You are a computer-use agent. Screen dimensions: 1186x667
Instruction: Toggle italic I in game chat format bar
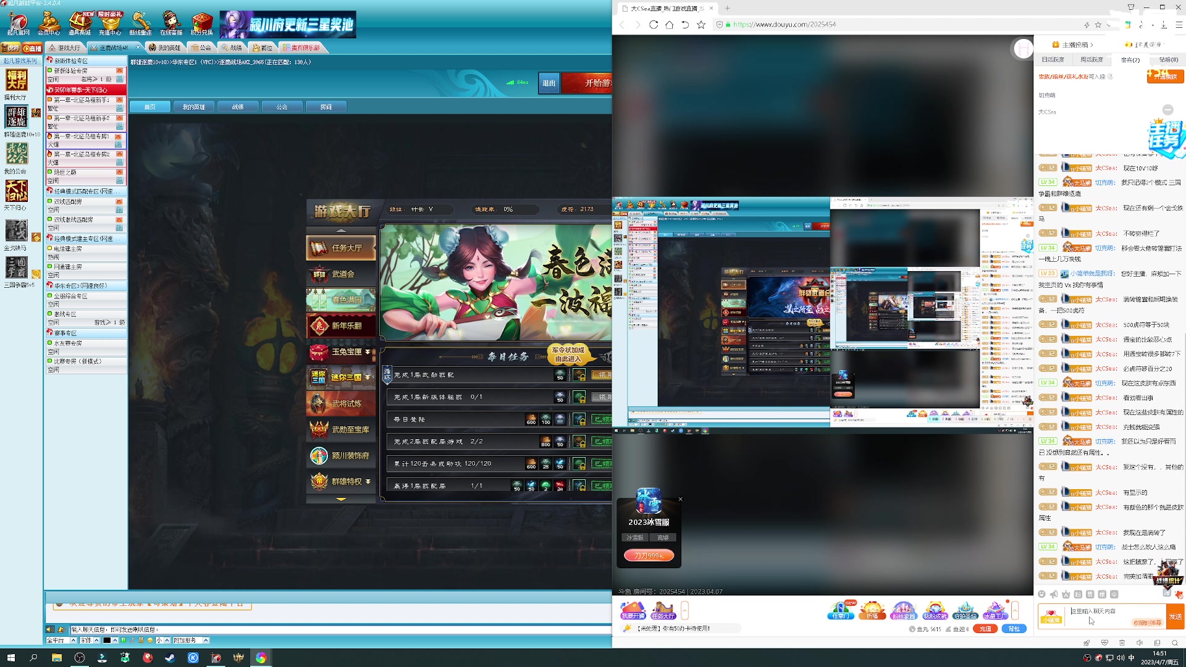[132, 640]
